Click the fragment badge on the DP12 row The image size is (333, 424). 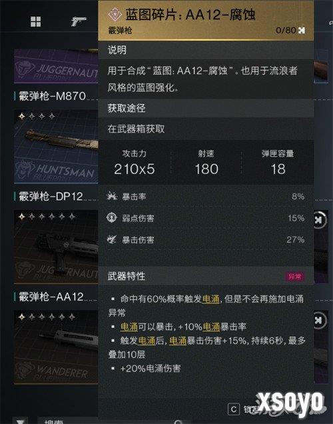[x=319, y=220]
